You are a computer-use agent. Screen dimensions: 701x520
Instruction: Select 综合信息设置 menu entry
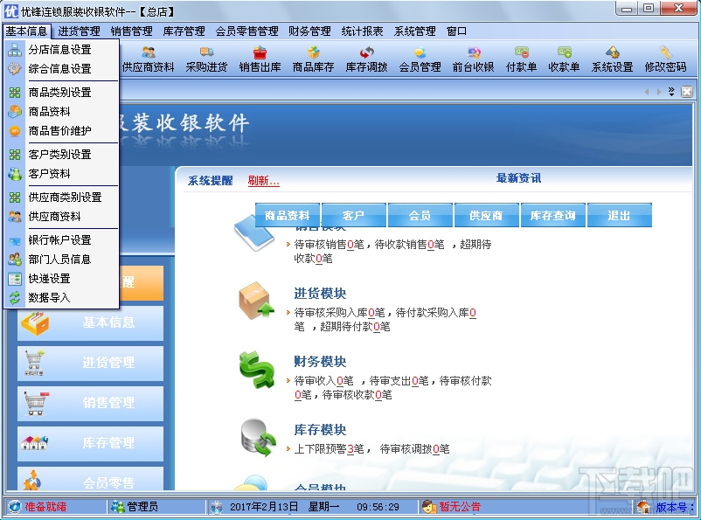pos(61,69)
